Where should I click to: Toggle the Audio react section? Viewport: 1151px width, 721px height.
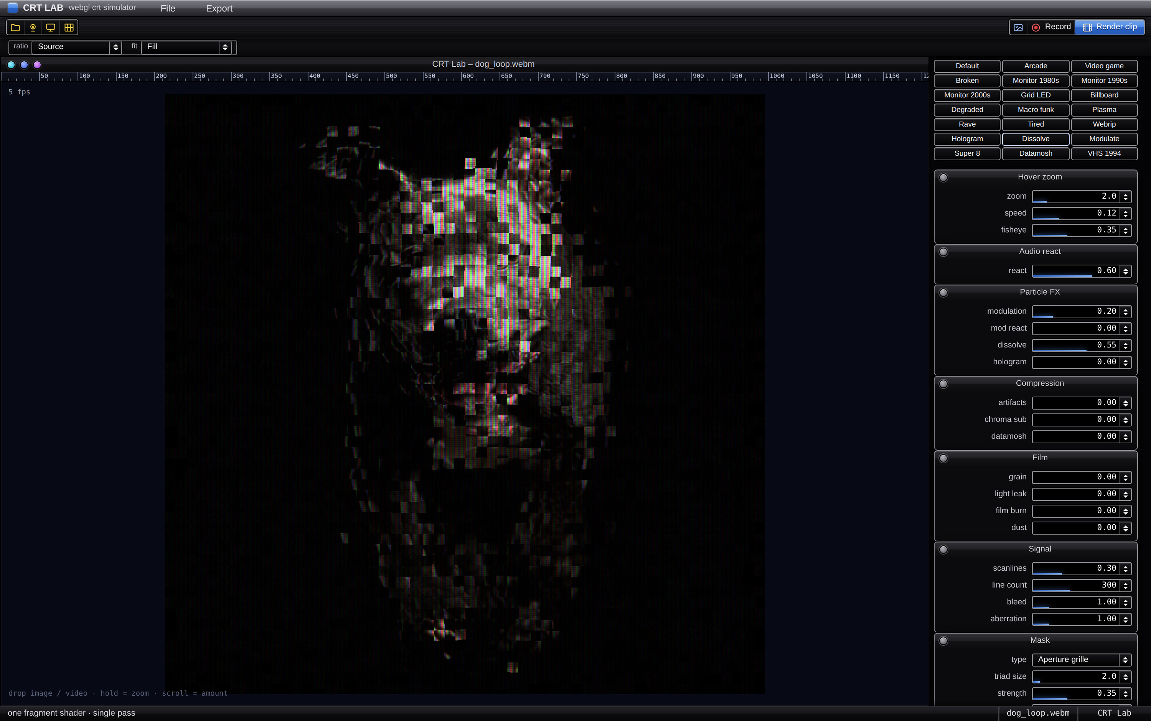[943, 252]
